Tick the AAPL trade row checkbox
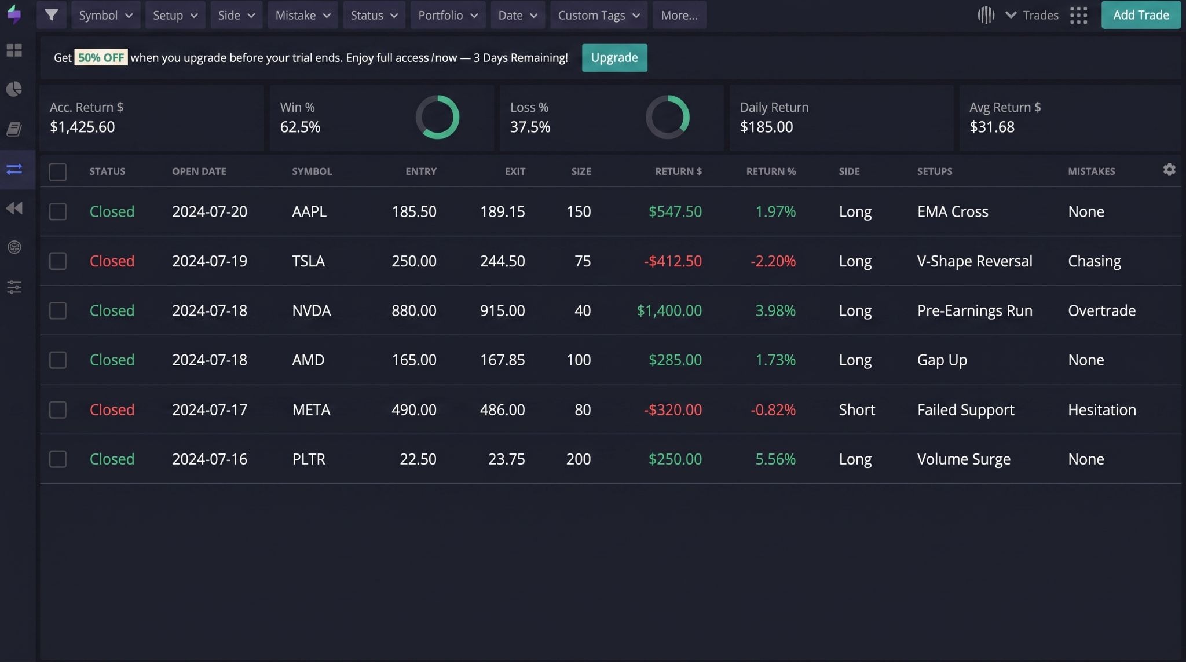The width and height of the screenshot is (1186, 662). [x=58, y=211]
